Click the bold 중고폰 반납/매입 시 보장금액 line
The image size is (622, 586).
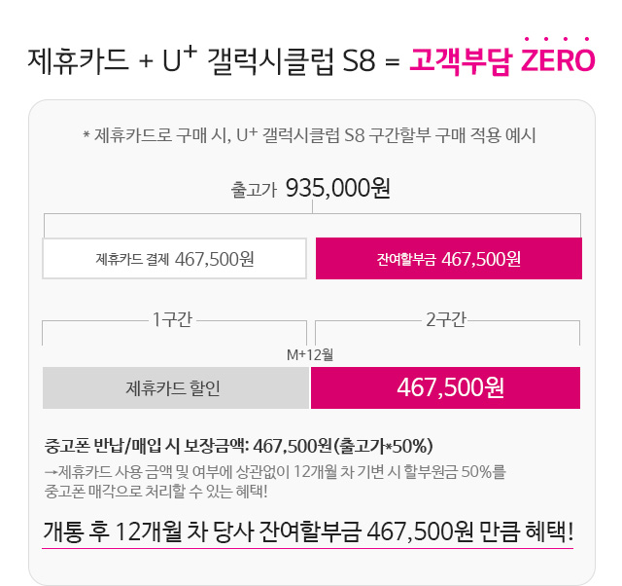coord(238,446)
